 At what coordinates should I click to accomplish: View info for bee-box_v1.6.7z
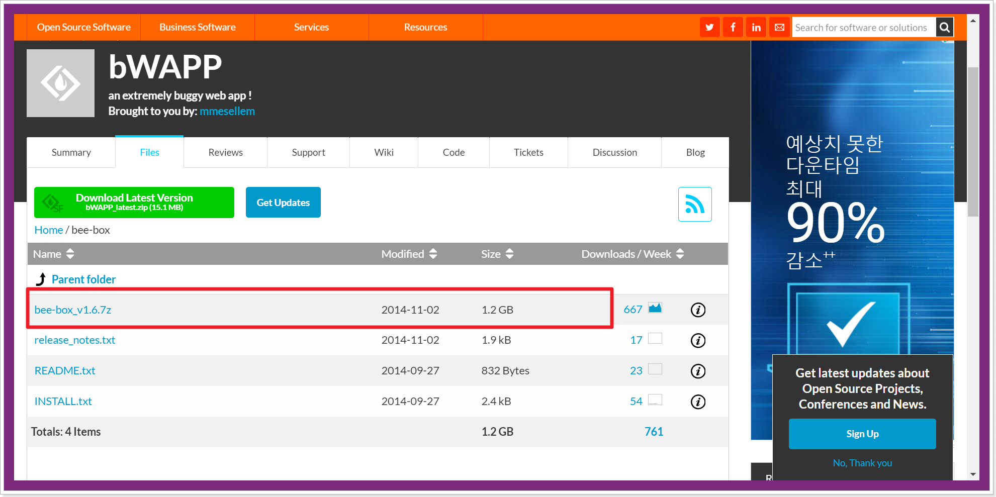pyautogui.click(x=698, y=310)
